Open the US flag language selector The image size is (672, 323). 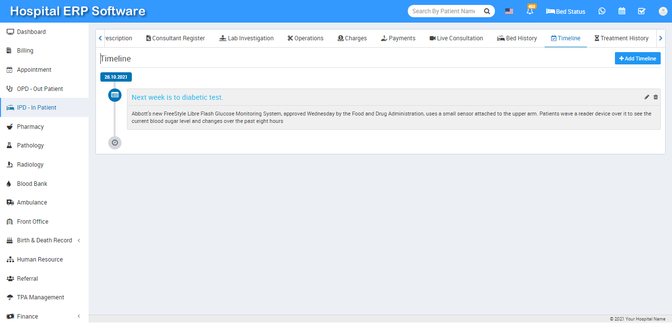[509, 11]
